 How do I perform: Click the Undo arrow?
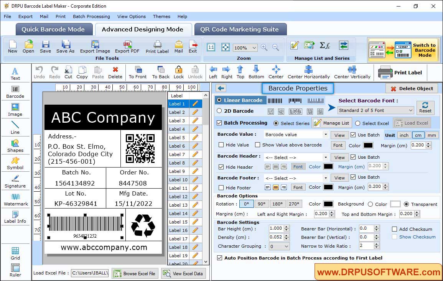point(39,72)
